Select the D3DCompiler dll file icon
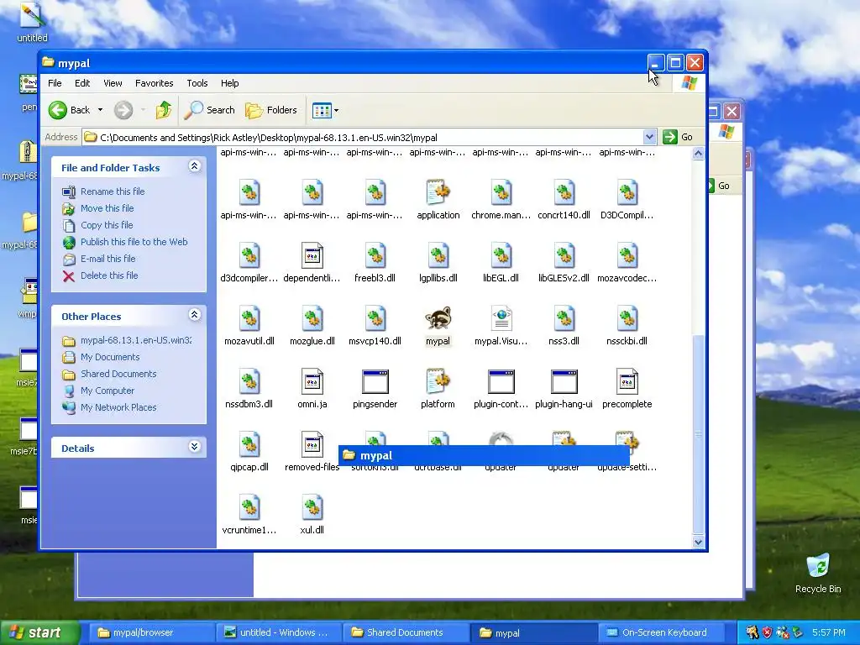860x645 pixels. click(x=627, y=192)
